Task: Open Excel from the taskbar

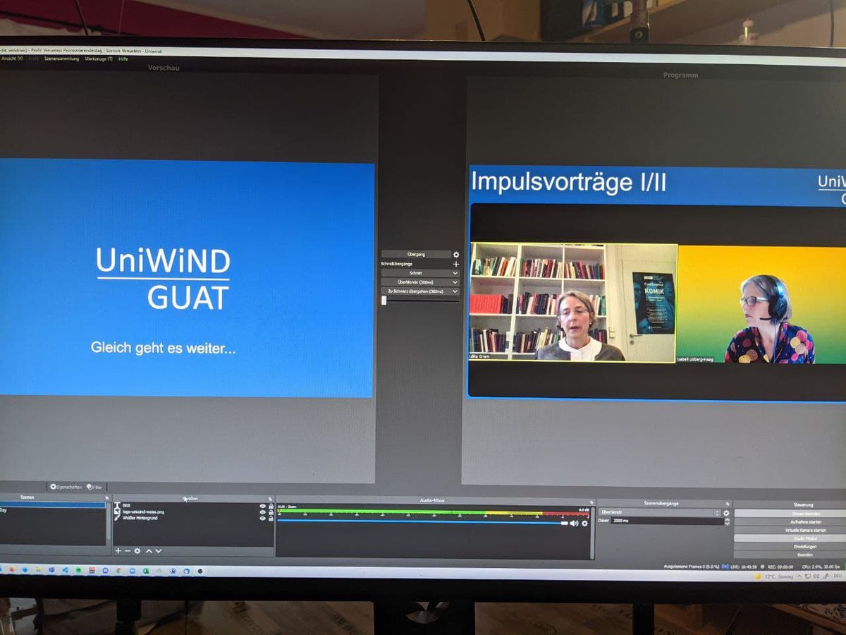Action: pyautogui.click(x=146, y=570)
